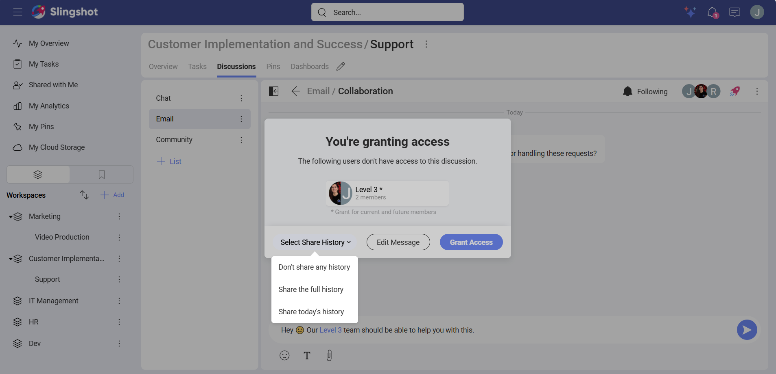This screenshot has height=374, width=776.
Task: Click the emoji picker icon
Action: click(284, 356)
